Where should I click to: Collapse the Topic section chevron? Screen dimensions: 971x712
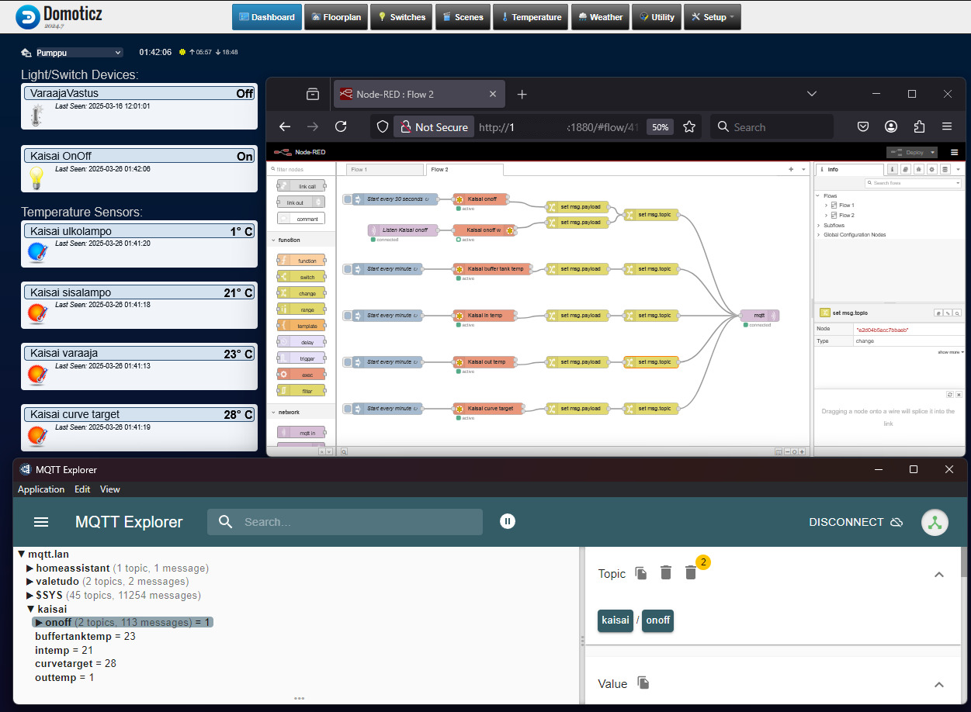938,575
